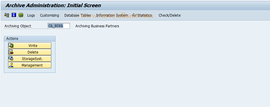Open Logs from the toolbar
270x107 pixels.
point(31,15)
